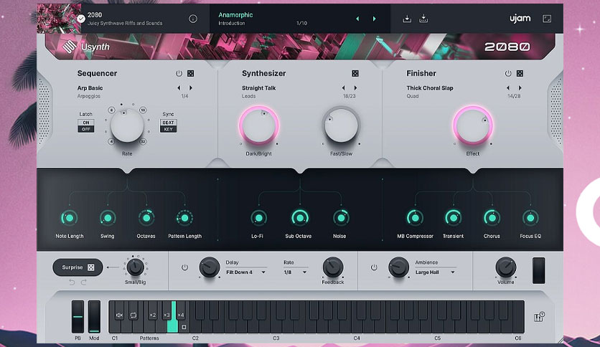
Task: Toggle Finisher power button
Action: tap(508, 73)
